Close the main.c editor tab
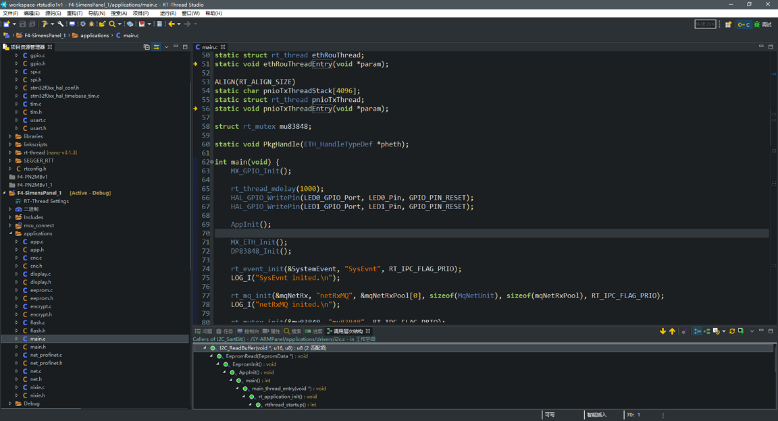The height and width of the screenshot is (421, 778). (x=224, y=47)
